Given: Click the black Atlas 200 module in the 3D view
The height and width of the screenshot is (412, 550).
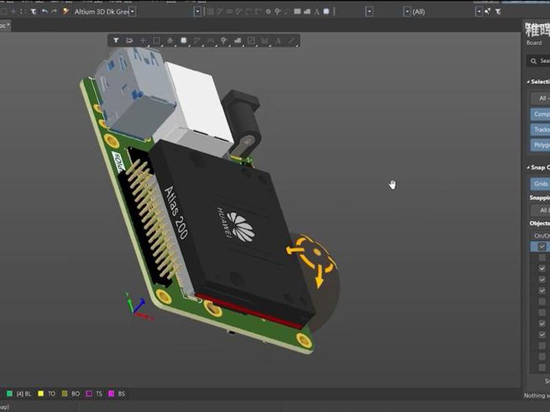Looking at the screenshot, I should (x=232, y=231).
